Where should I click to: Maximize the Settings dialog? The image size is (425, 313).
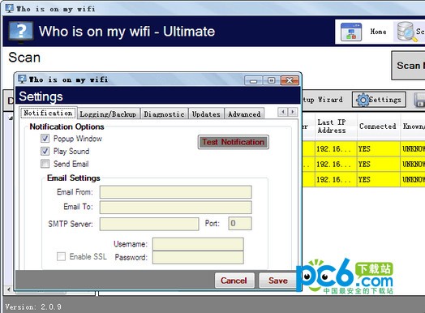tap(272, 80)
